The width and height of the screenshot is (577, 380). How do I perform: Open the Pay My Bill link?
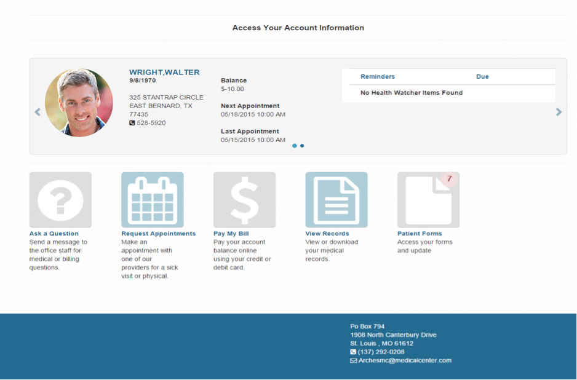pos(231,234)
